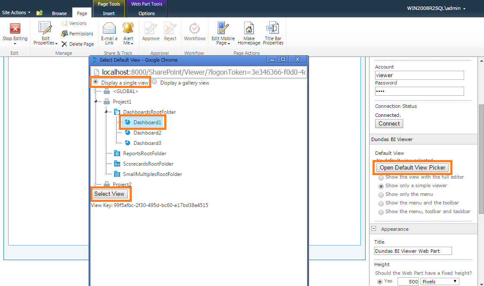This screenshot has width=484, height=286.
Task: Collapse the Appearance section
Action: point(373,229)
